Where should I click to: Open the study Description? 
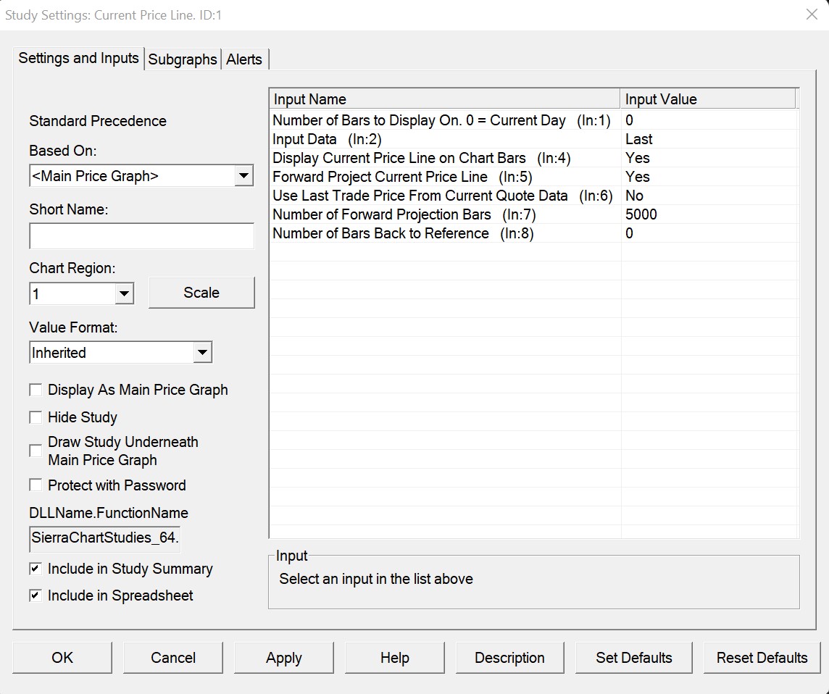509,658
